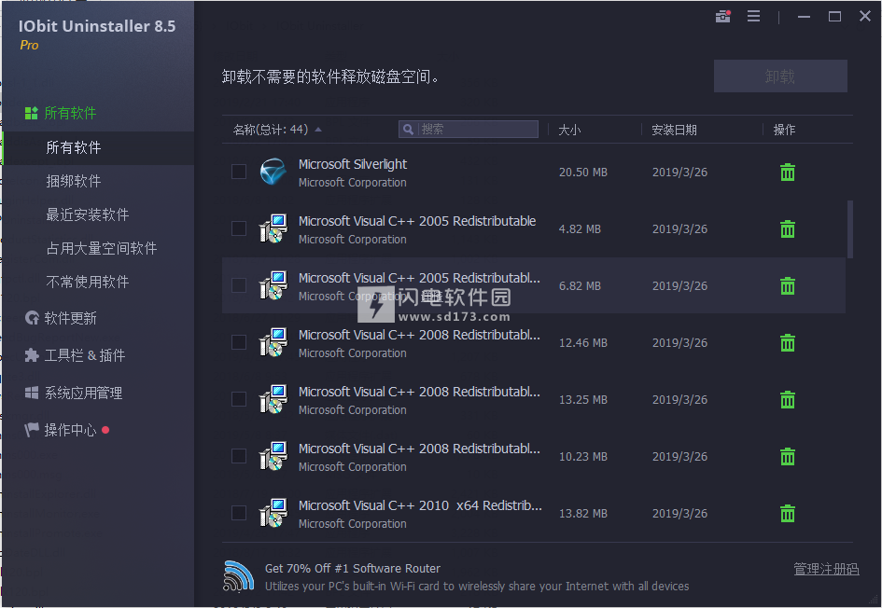Go to 软件更新 section
Image resolution: width=882 pixels, height=608 pixels.
(x=61, y=318)
